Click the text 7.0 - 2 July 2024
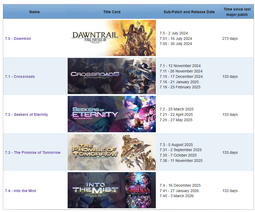The width and height of the screenshot is (255, 212). (174, 33)
